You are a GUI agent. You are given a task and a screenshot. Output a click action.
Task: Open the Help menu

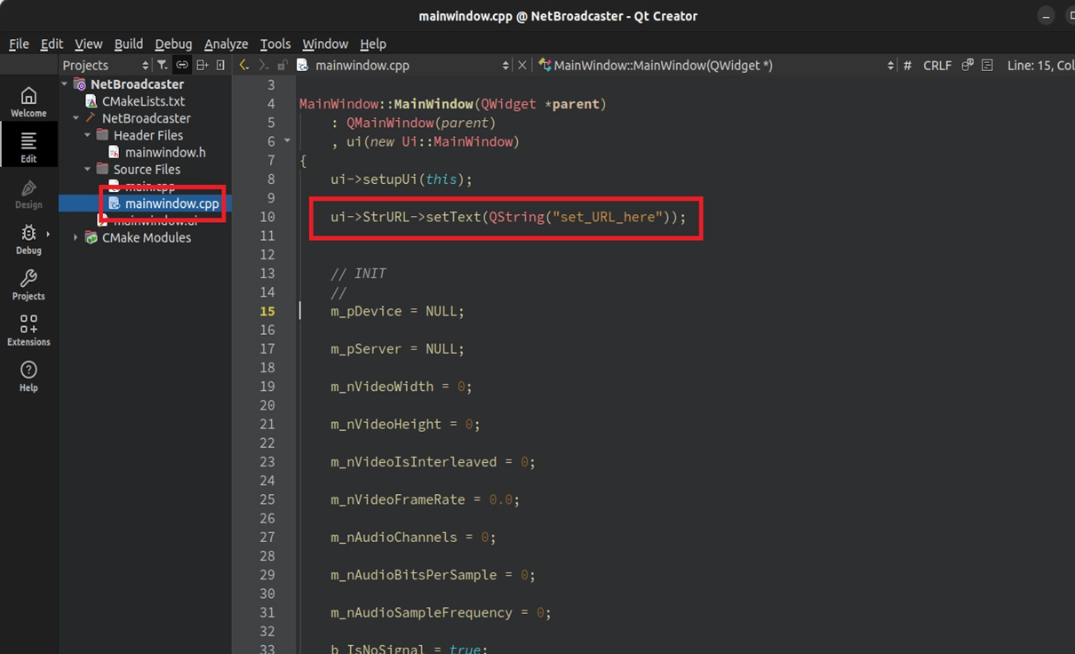point(373,44)
